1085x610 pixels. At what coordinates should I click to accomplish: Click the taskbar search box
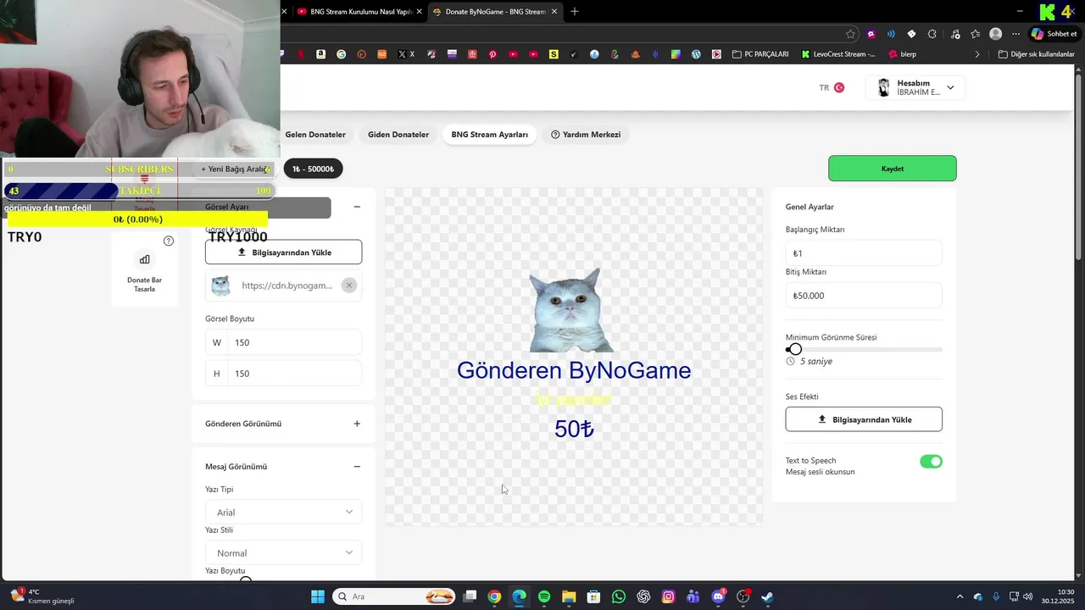pyautogui.click(x=394, y=596)
